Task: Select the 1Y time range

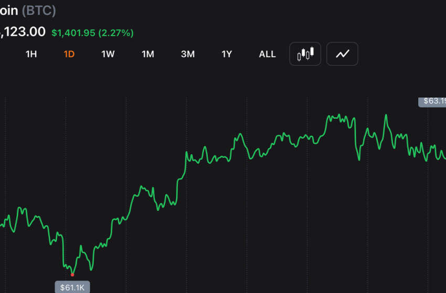Action: (227, 54)
